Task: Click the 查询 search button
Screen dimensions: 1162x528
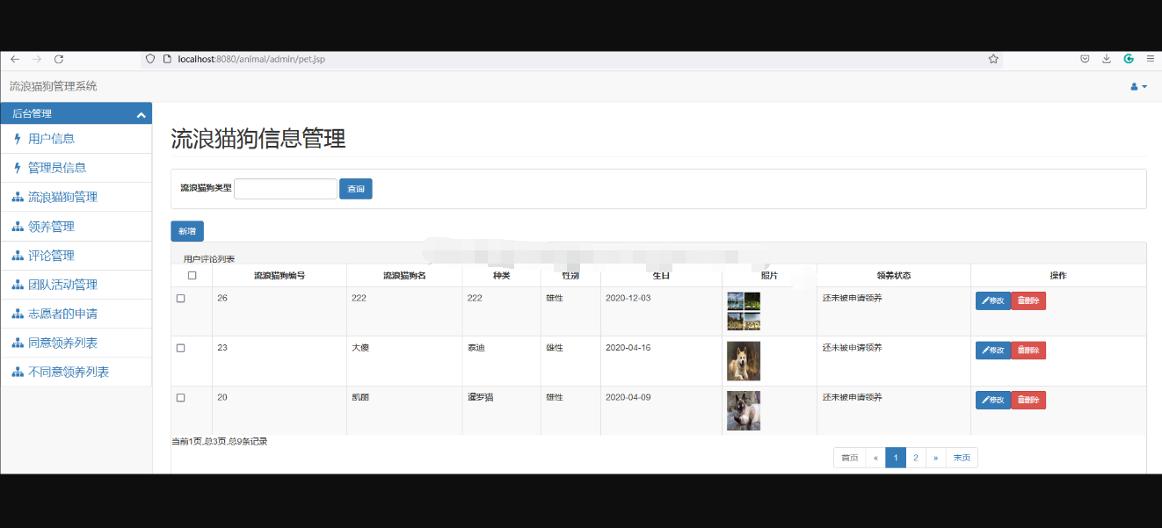Action: pyautogui.click(x=356, y=189)
